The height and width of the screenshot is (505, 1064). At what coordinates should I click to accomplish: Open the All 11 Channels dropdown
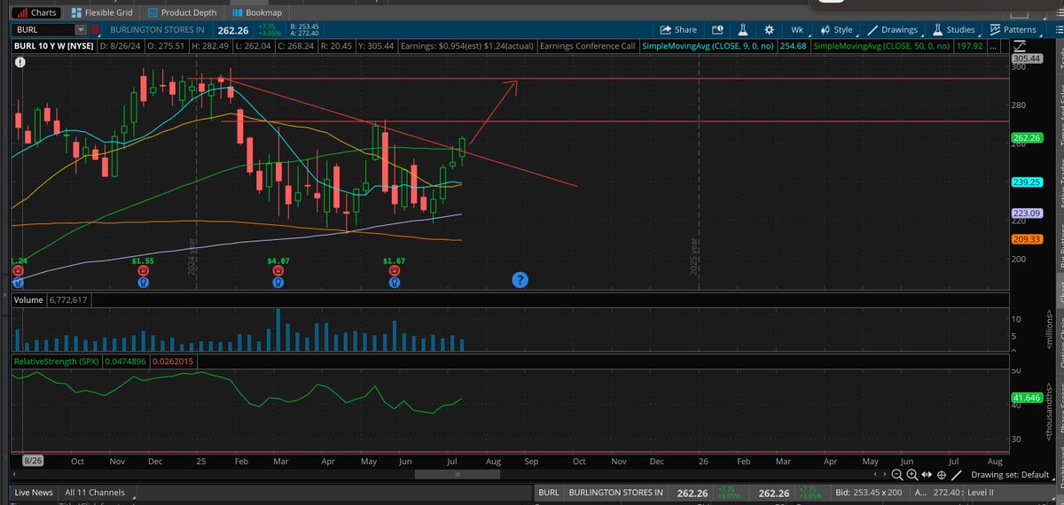tap(98, 492)
